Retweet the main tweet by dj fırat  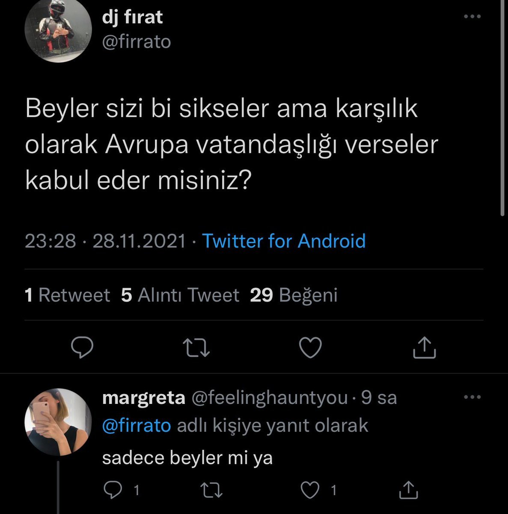[196, 347]
